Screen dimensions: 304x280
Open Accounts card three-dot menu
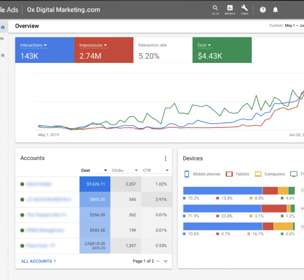point(166,158)
